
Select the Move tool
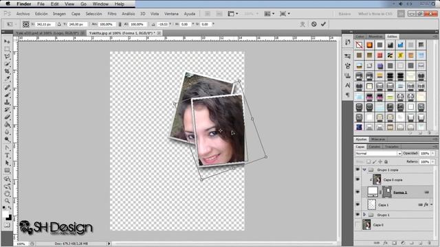[x=7, y=41]
